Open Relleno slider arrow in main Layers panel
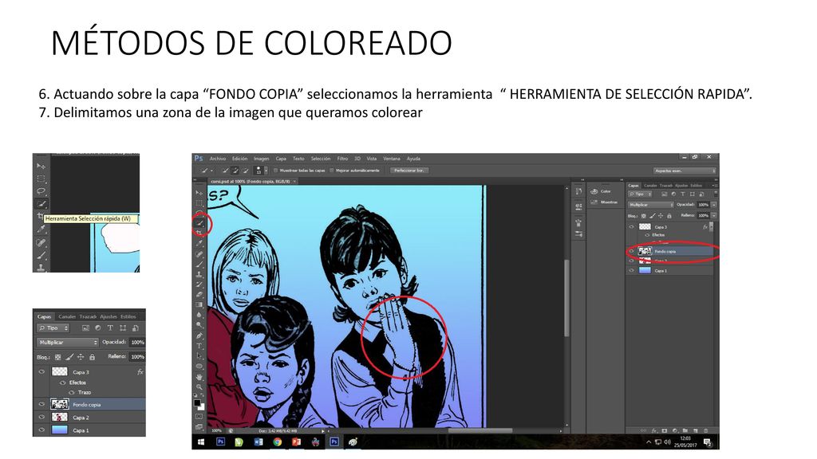817x459 pixels. tap(714, 215)
